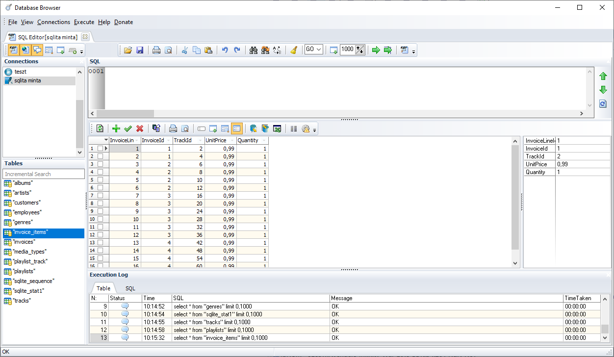Image resolution: width=614 pixels, height=357 pixels.
Task: Click the refresh data icon in grid toolbar
Action: 100,128
